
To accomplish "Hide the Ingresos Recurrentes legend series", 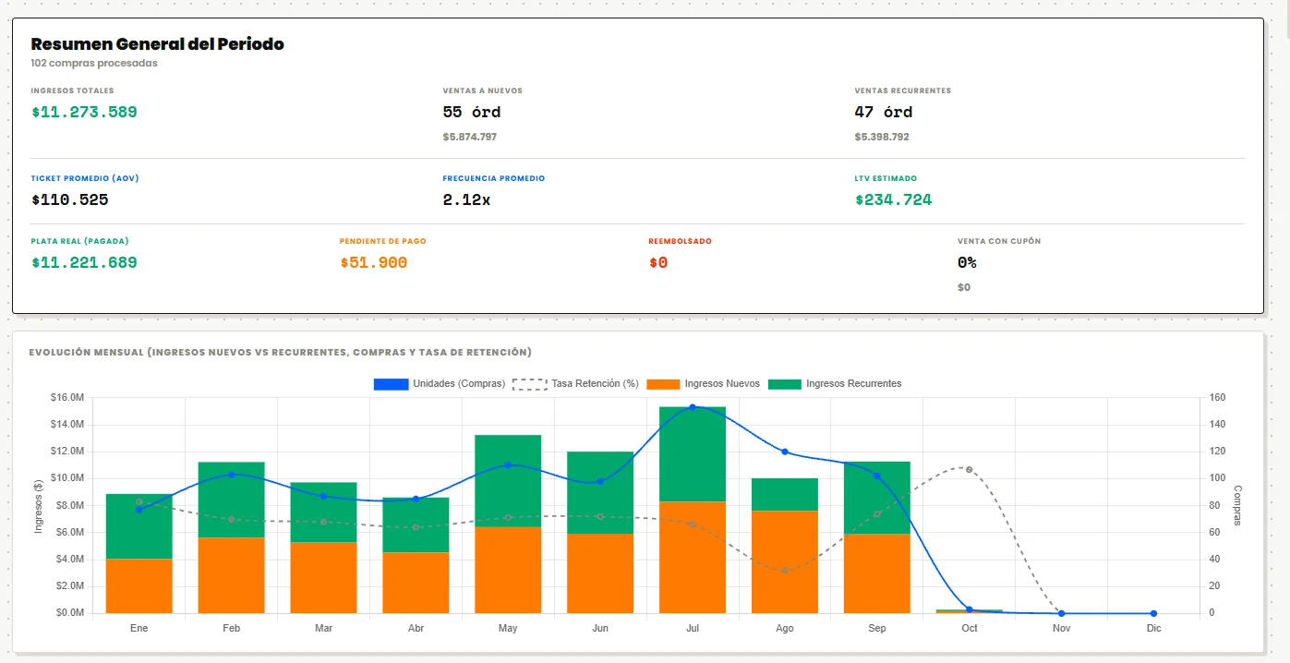I will point(835,383).
